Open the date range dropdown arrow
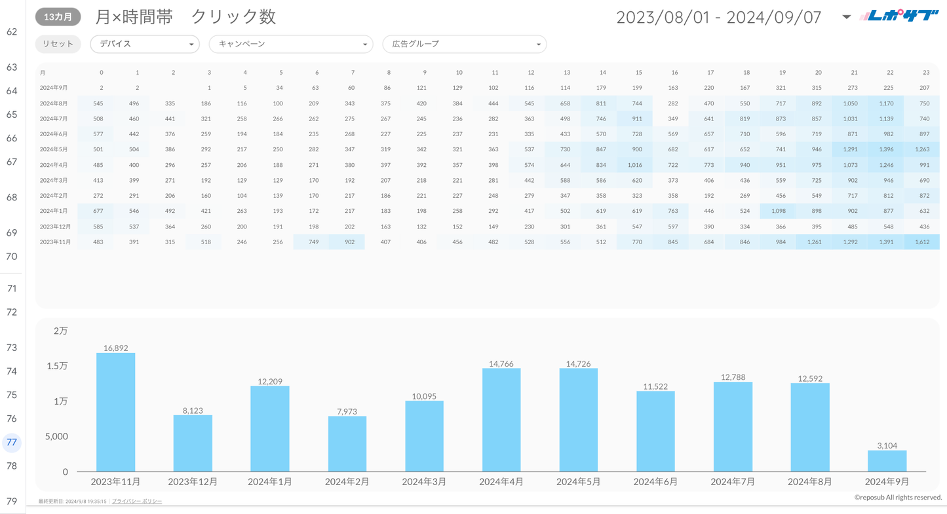The width and height of the screenshot is (947, 514). tap(846, 17)
